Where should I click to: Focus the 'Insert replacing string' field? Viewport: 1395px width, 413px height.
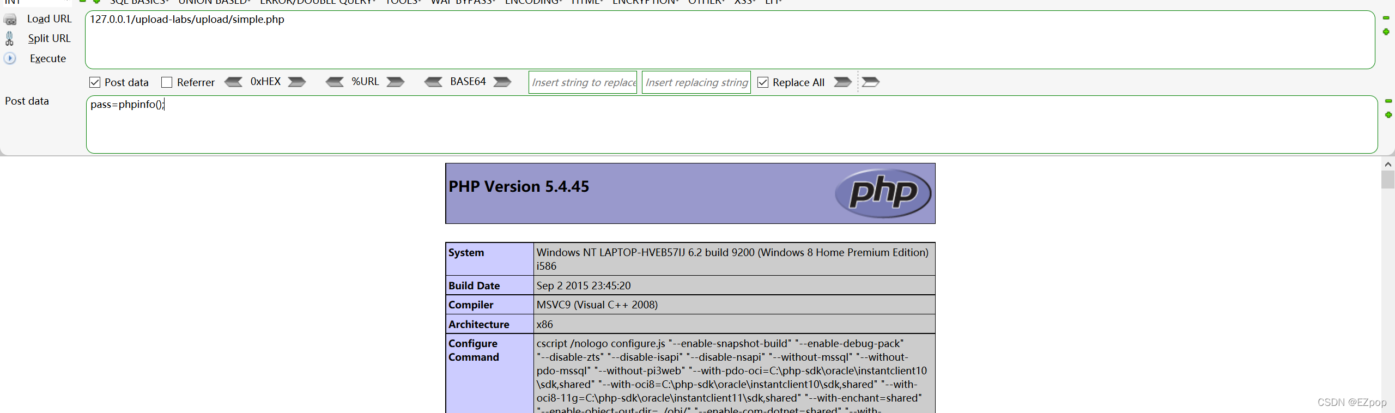696,82
